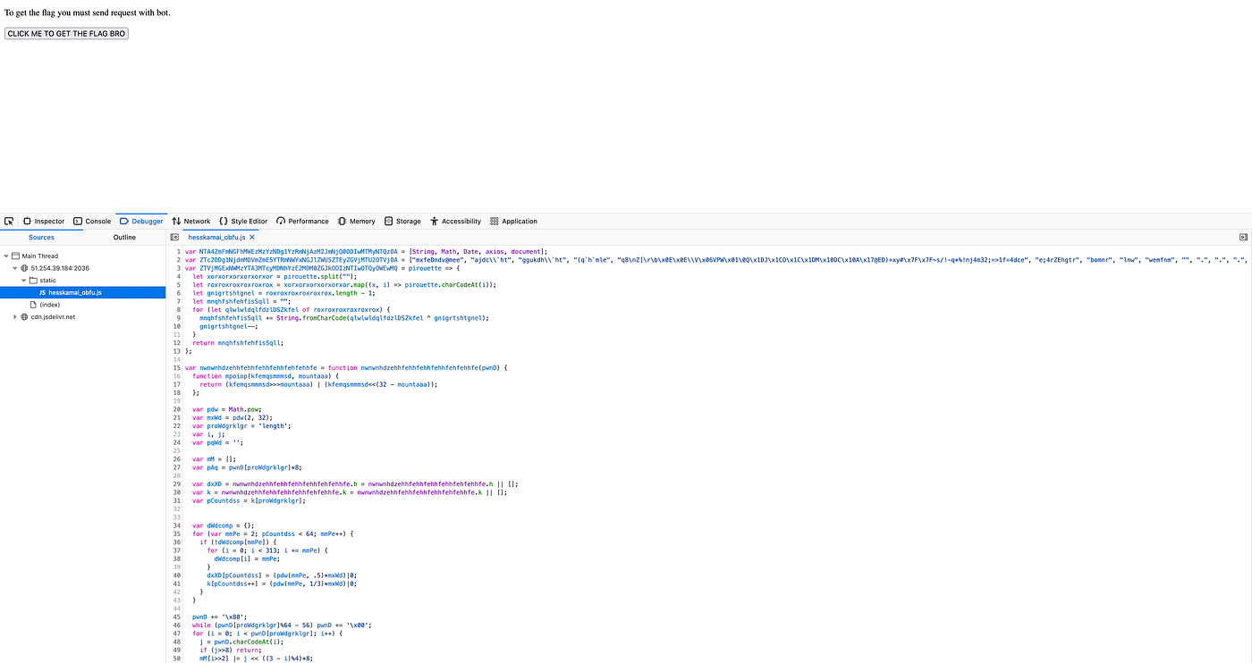Open the Inspector panel
The width and height of the screenshot is (1252, 663).
(44, 221)
